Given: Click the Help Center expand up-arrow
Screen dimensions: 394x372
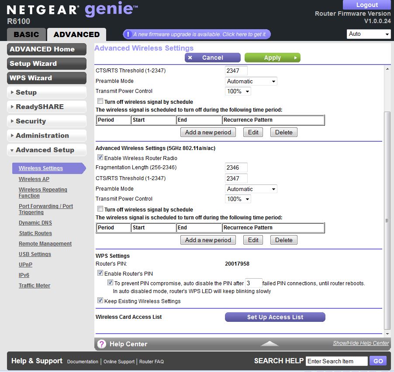Looking at the screenshot, I should (269, 344).
